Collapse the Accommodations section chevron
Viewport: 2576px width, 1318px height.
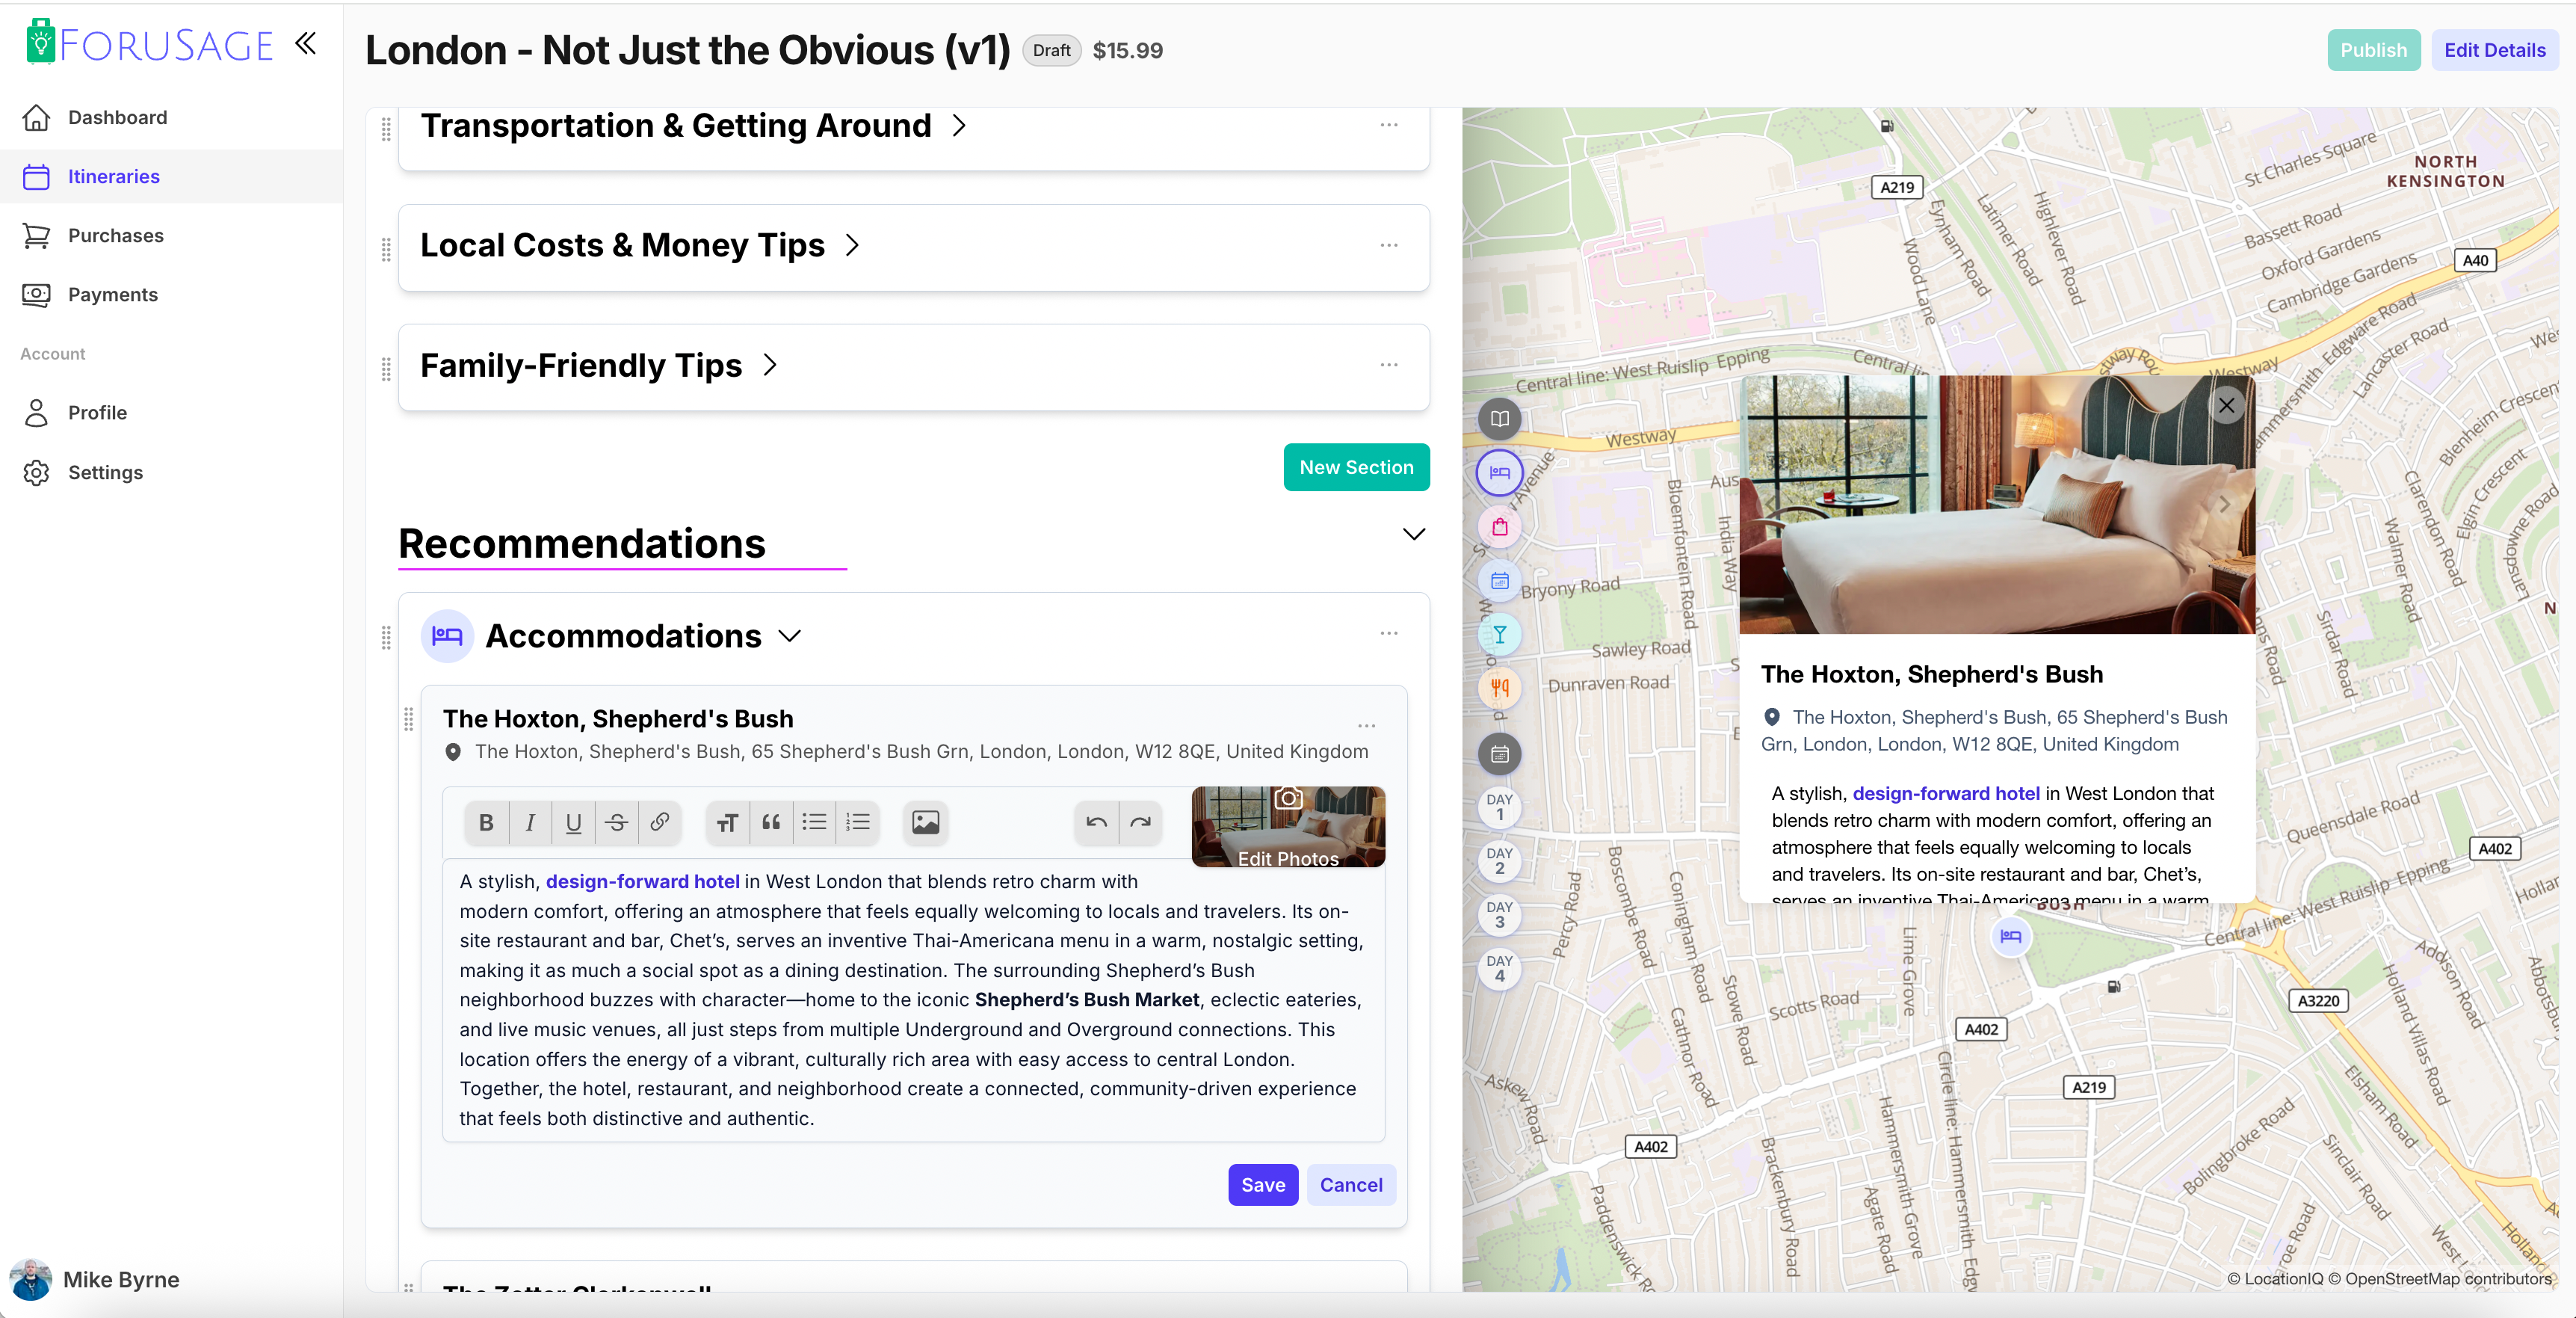point(790,636)
